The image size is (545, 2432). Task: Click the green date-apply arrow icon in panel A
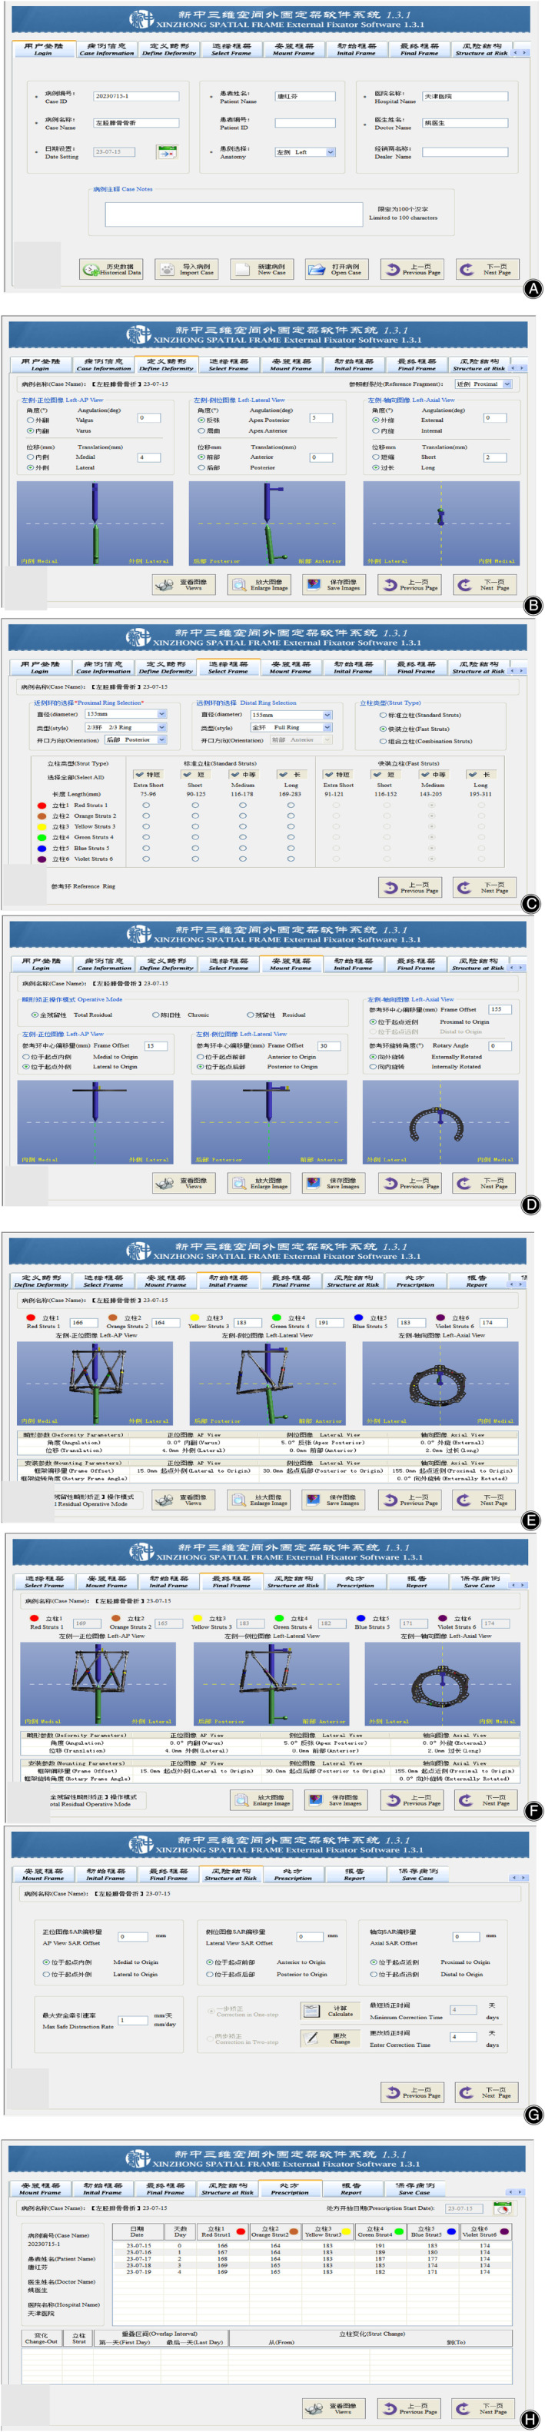pyautogui.click(x=167, y=151)
